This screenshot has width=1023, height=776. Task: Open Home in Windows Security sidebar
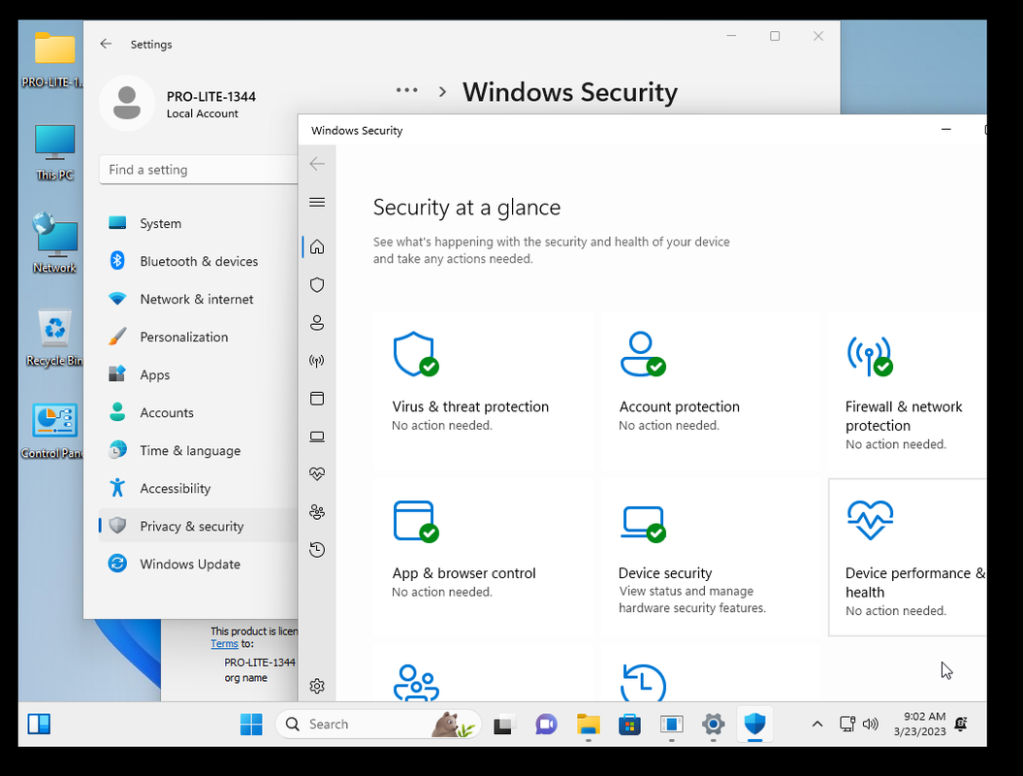[317, 246]
